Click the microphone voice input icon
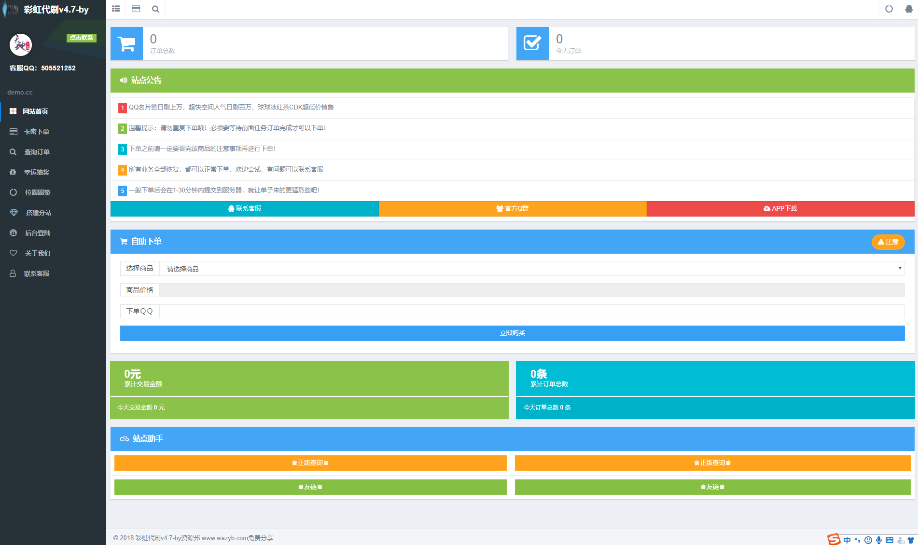The width and height of the screenshot is (918, 545). pyautogui.click(x=879, y=540)
